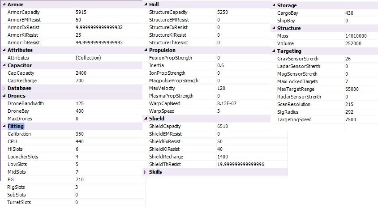Collapse the Targeting category
Screen dimensions: 378x209
(274, 51)
